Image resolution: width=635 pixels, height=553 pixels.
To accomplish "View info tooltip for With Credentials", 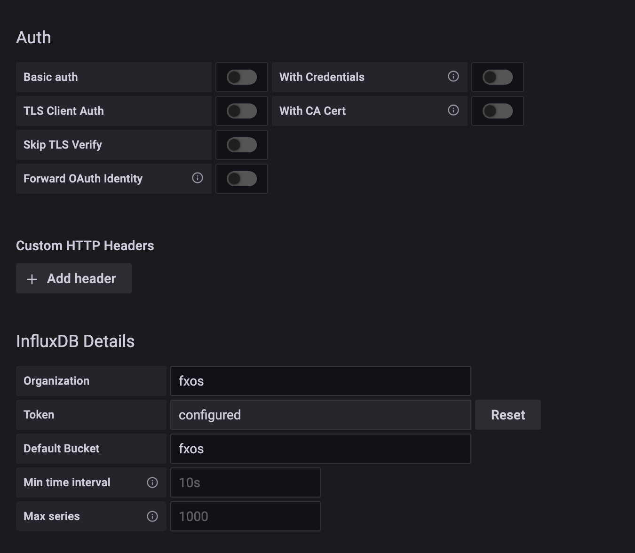I will [x=453, y=76].
